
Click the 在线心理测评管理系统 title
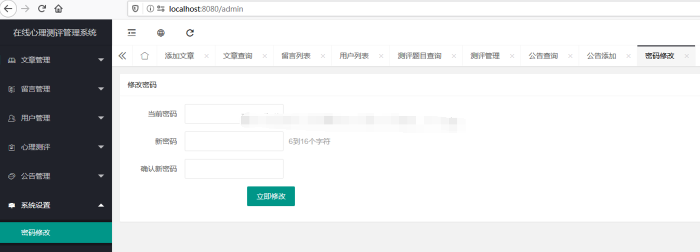point(55,33)
